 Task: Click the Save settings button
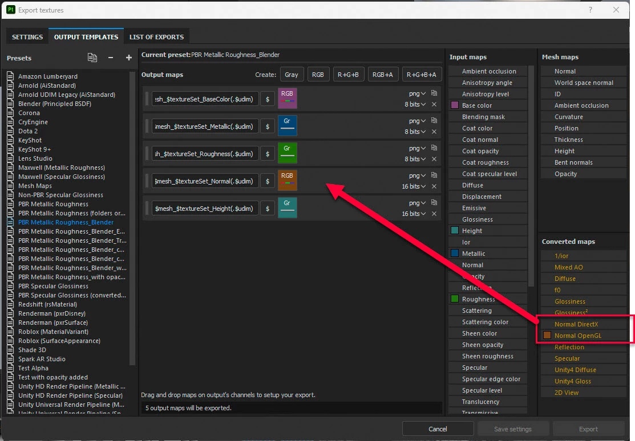pyautogui.click(x=513, y=429)
